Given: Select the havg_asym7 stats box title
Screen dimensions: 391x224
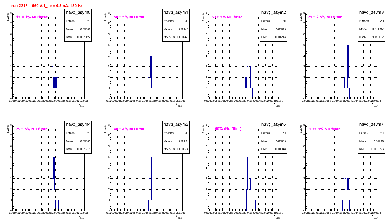Looking at the screenshot, I should tap(371, 125).
